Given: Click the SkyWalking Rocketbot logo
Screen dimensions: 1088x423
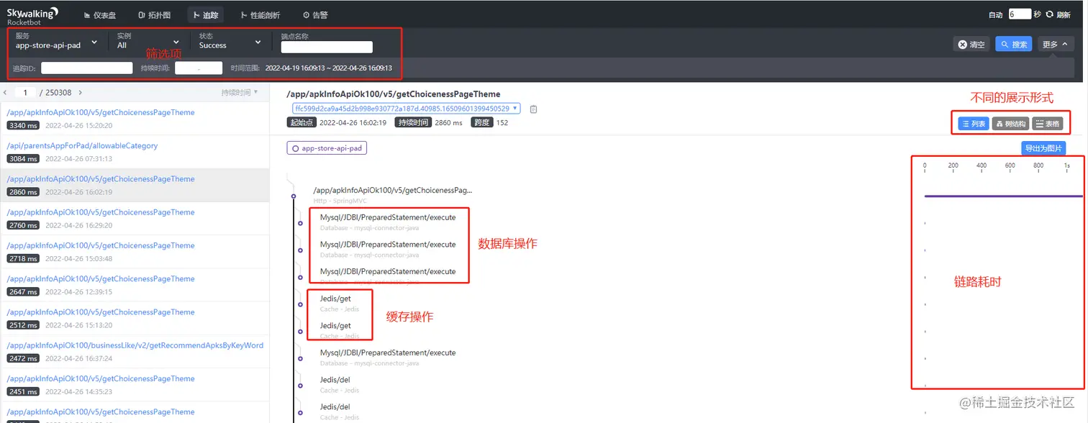Looking at the screenshot, I should coord(32,16).
